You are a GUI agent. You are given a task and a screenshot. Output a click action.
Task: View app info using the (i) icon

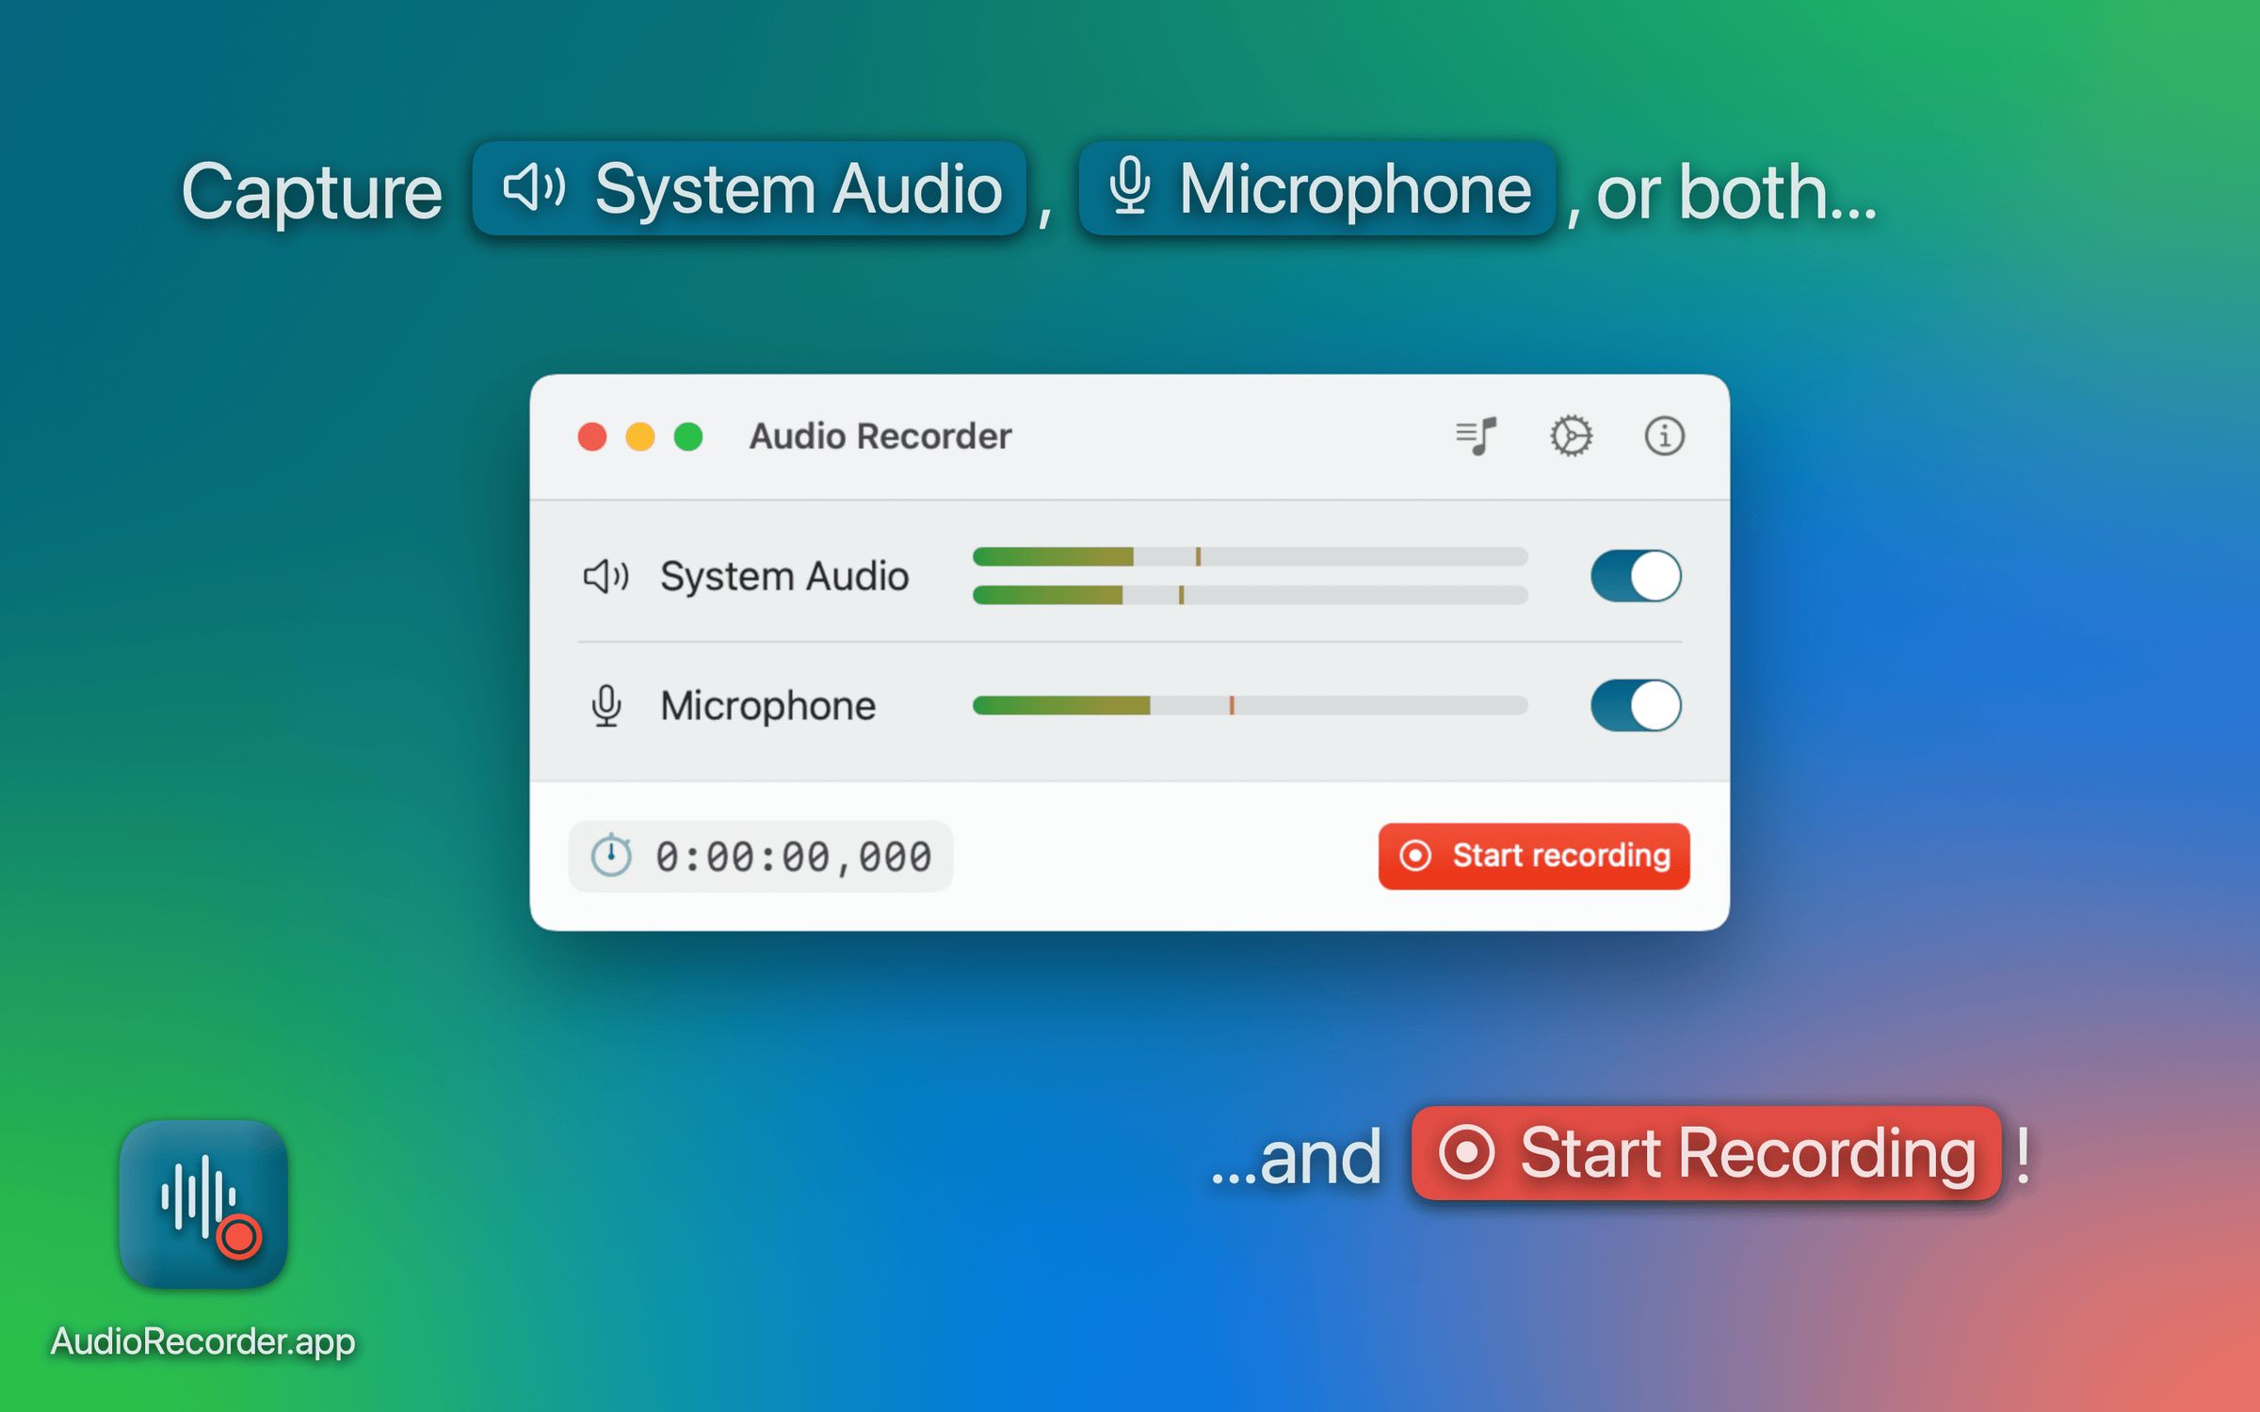point(1664,436)
